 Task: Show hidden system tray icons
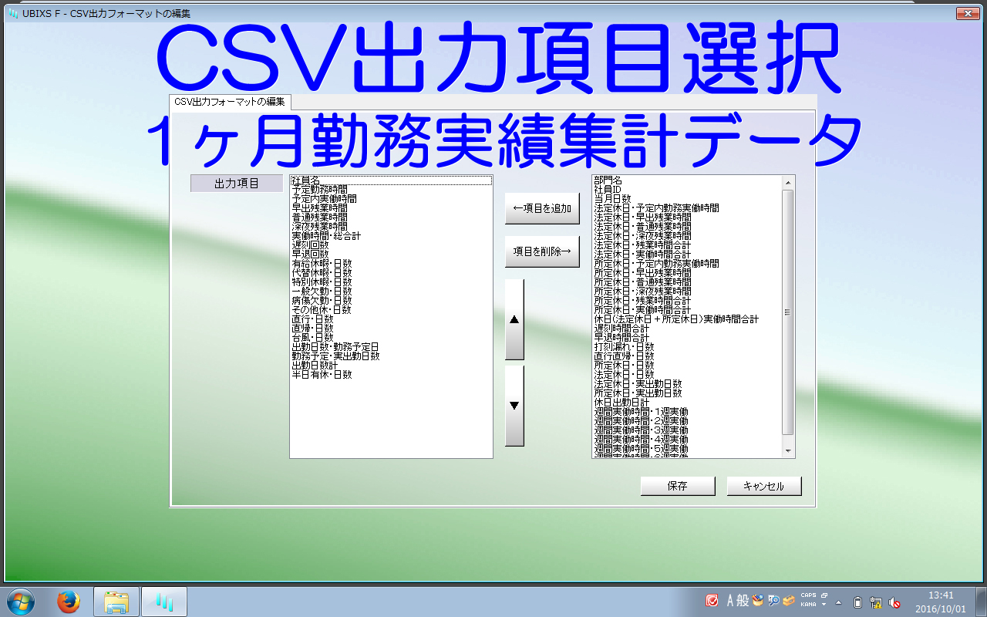(x=839, y=602)
